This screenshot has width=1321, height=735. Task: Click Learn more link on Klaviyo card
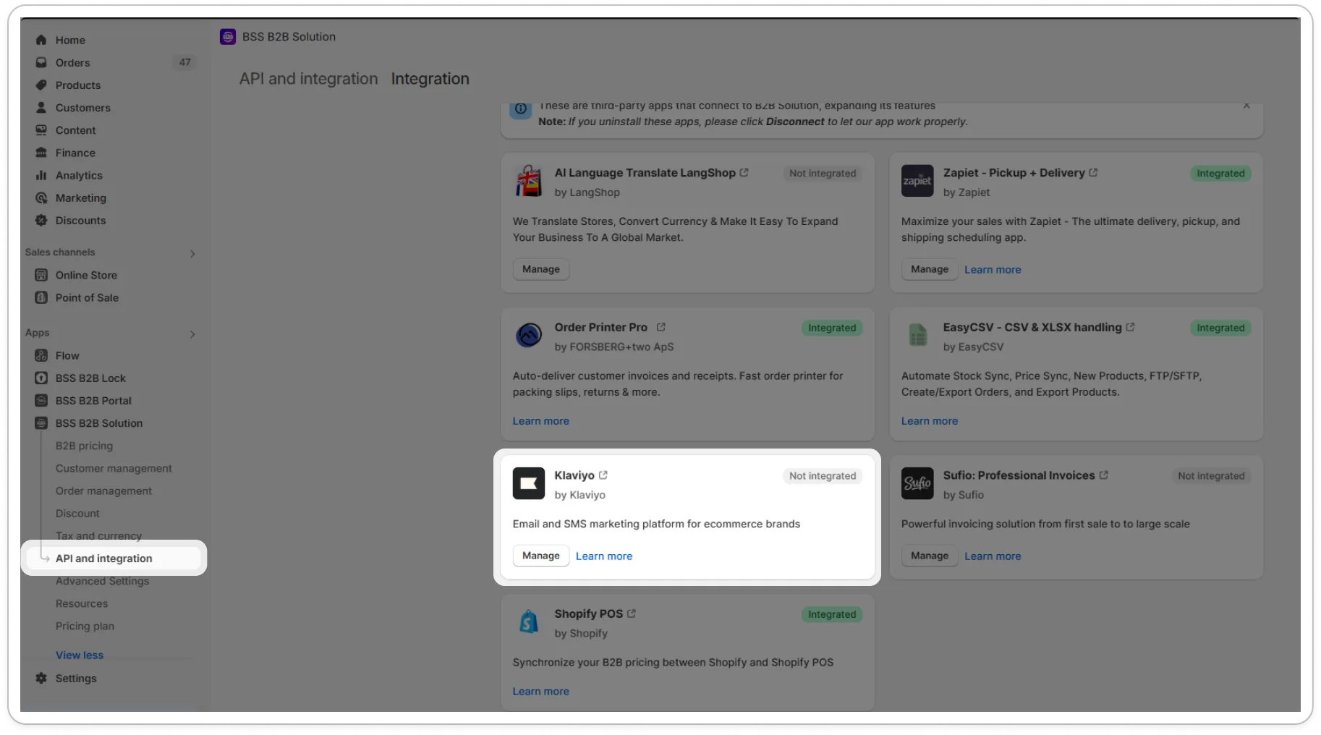[x=604, y=556]
